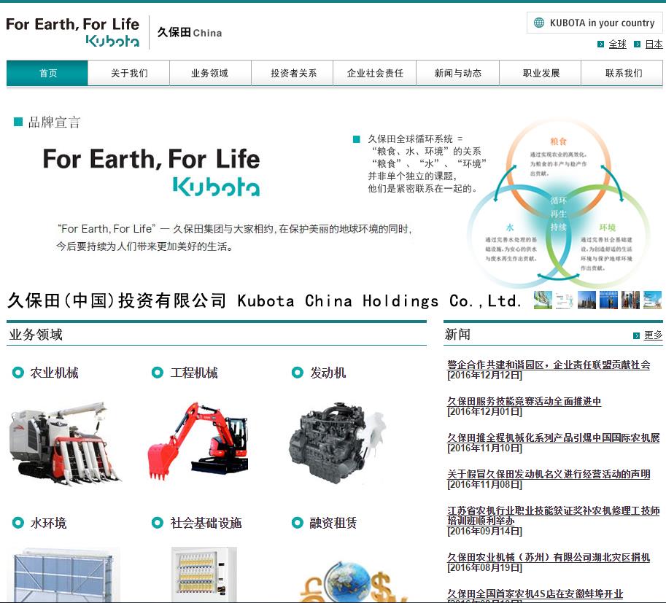
Task: Open the 关于我们 menu item
Action: [129, 73]
